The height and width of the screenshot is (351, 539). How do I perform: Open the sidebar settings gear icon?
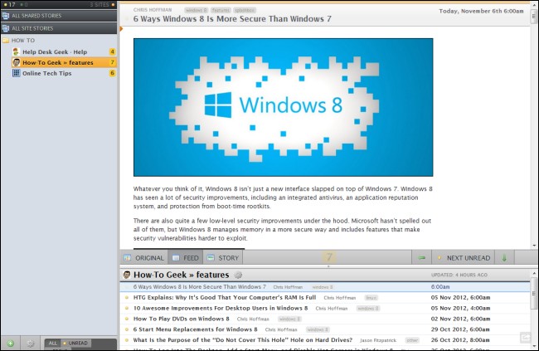click(x=30, y=343)
